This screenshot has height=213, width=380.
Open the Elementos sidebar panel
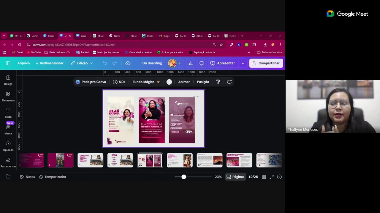click(8, 96)
